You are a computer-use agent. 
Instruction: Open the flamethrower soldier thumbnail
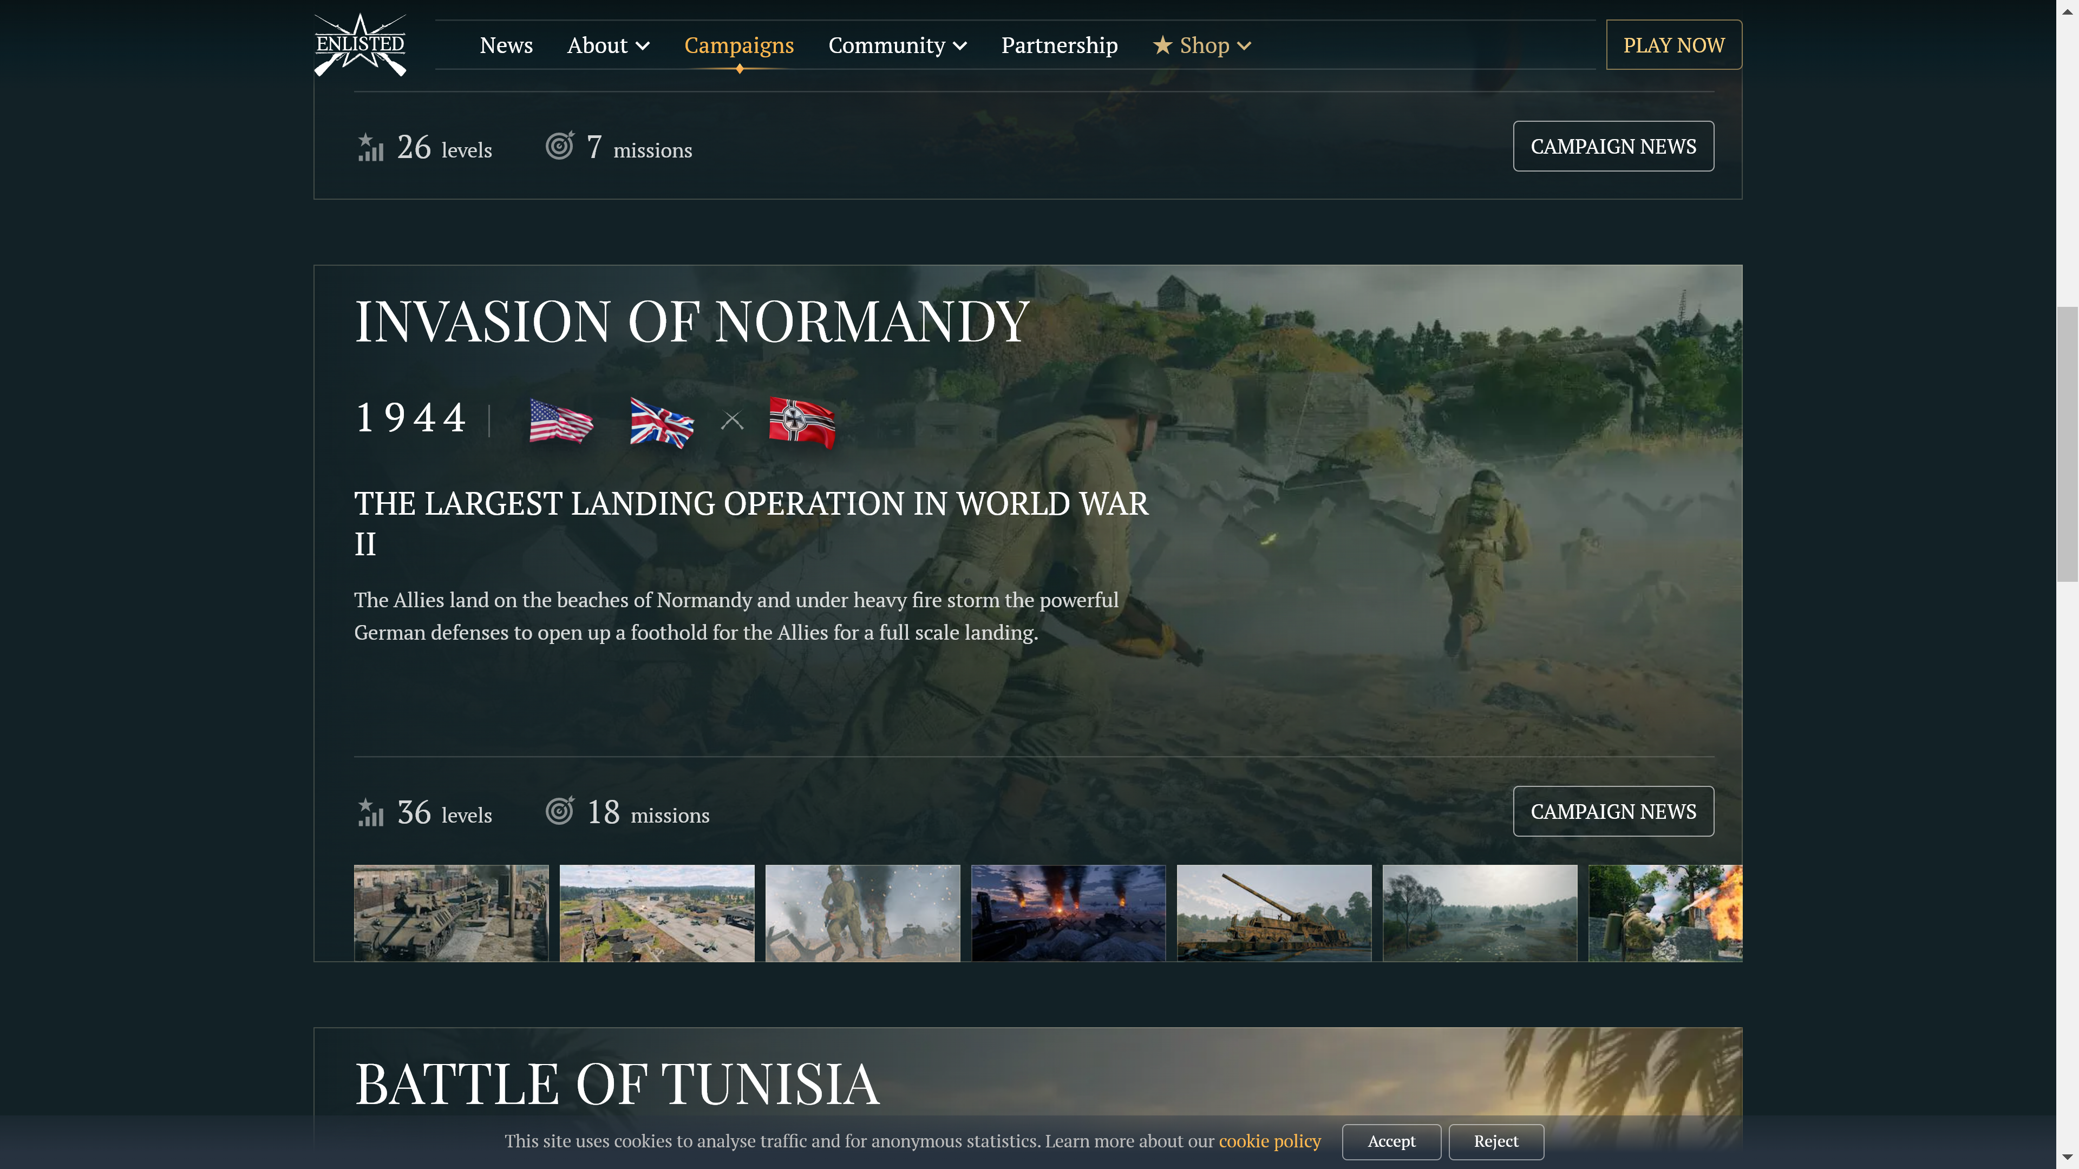click(1665, 912)
